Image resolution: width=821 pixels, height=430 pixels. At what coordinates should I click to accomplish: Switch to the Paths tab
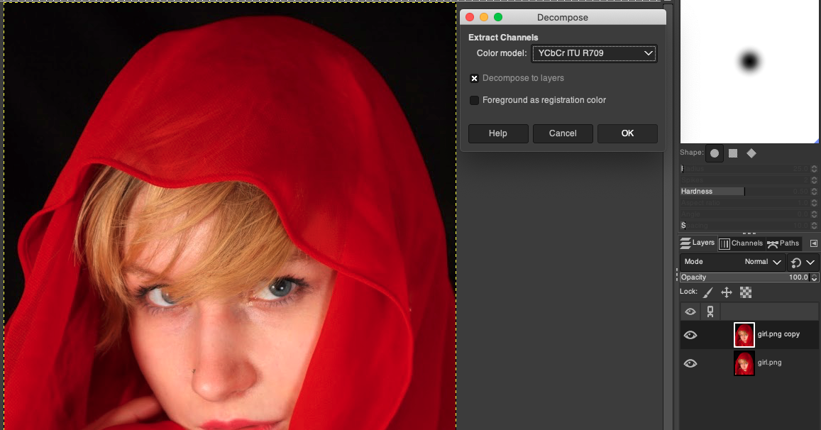[783, 243]
